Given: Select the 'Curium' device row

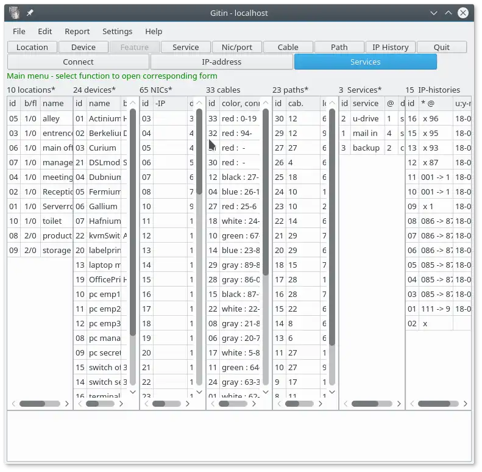Looking at the screenshot, I should [x=101, y=148].
